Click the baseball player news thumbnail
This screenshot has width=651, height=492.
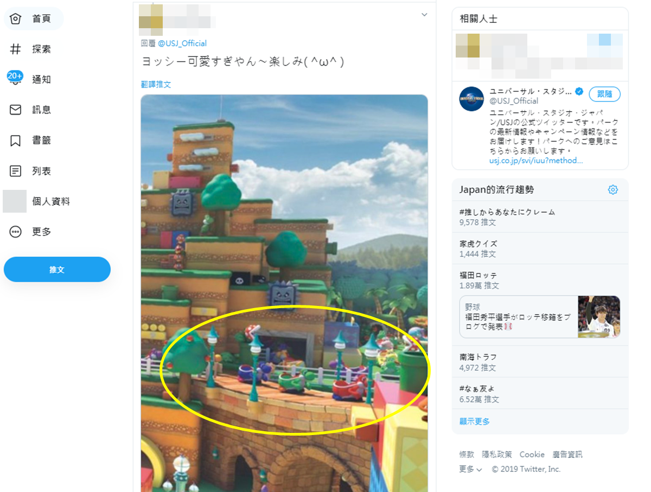pos(599,317)
